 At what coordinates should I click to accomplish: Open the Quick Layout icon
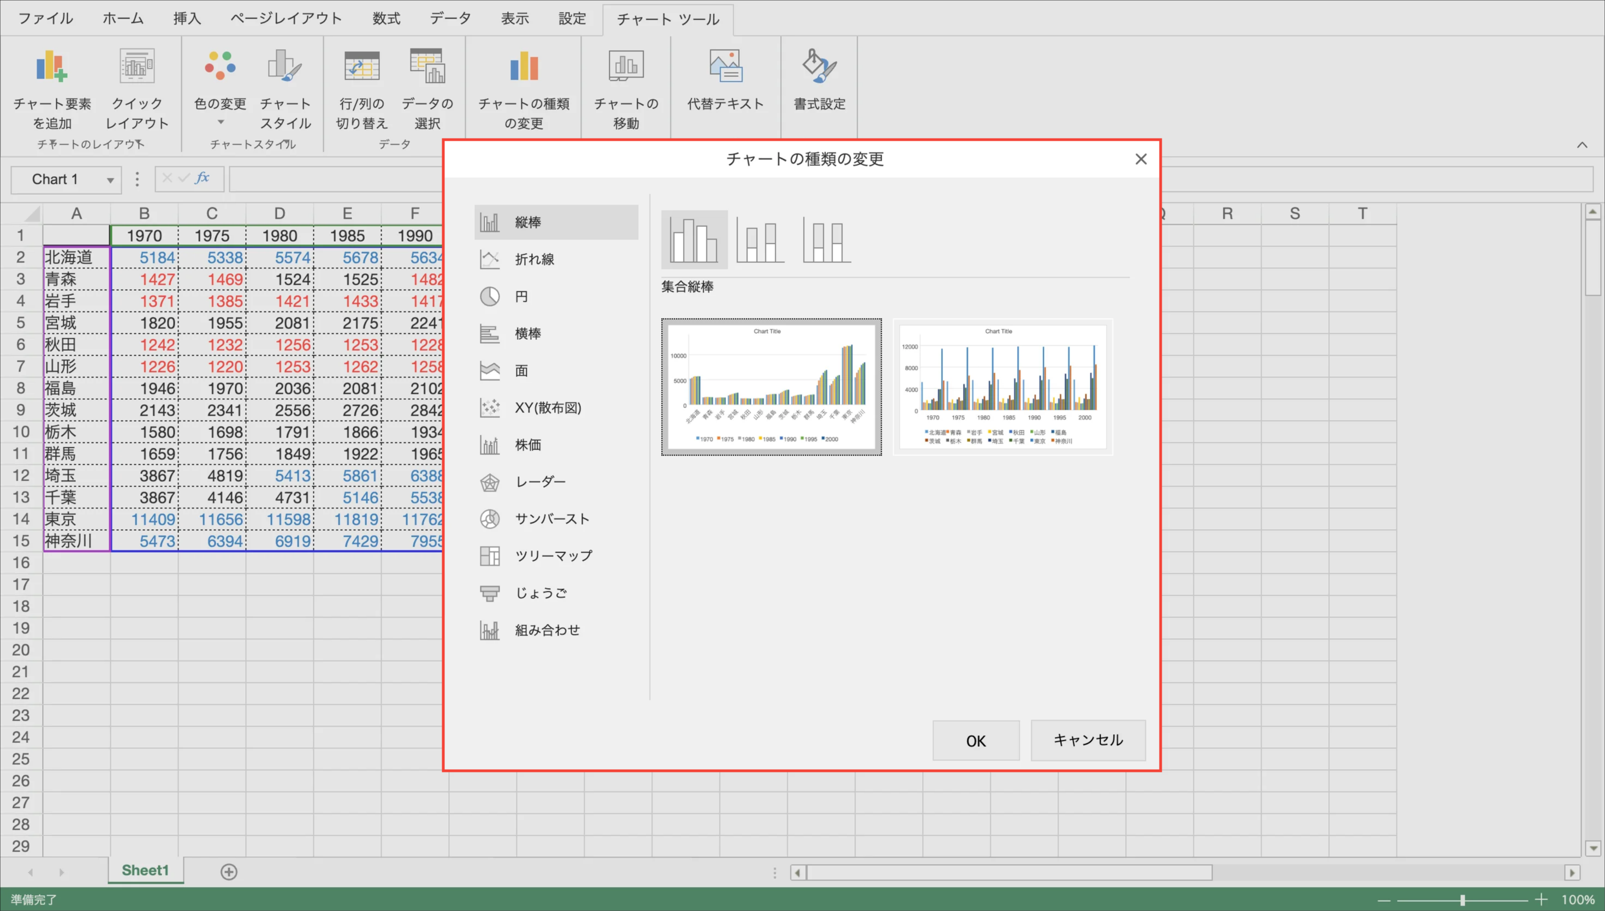click(137, 67)
